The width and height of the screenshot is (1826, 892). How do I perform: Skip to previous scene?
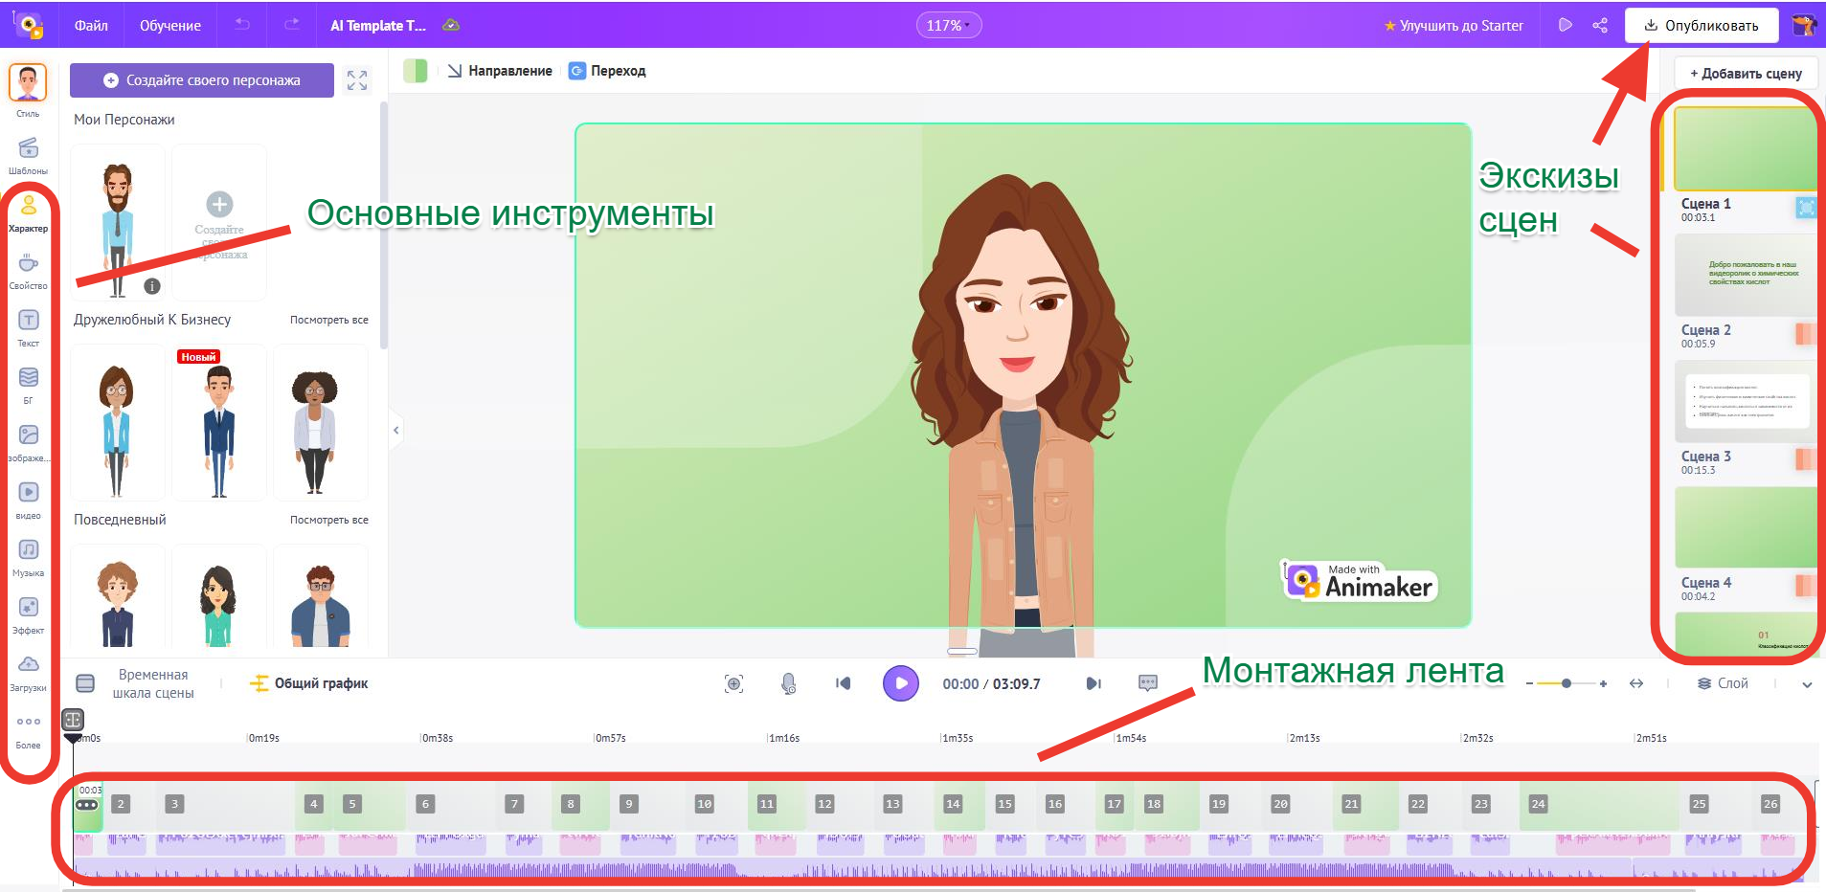pyautogui.click(x=843, y=683)
